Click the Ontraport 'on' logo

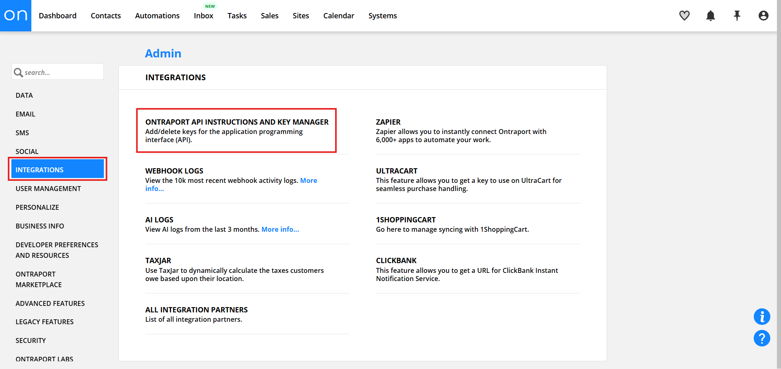15,15
